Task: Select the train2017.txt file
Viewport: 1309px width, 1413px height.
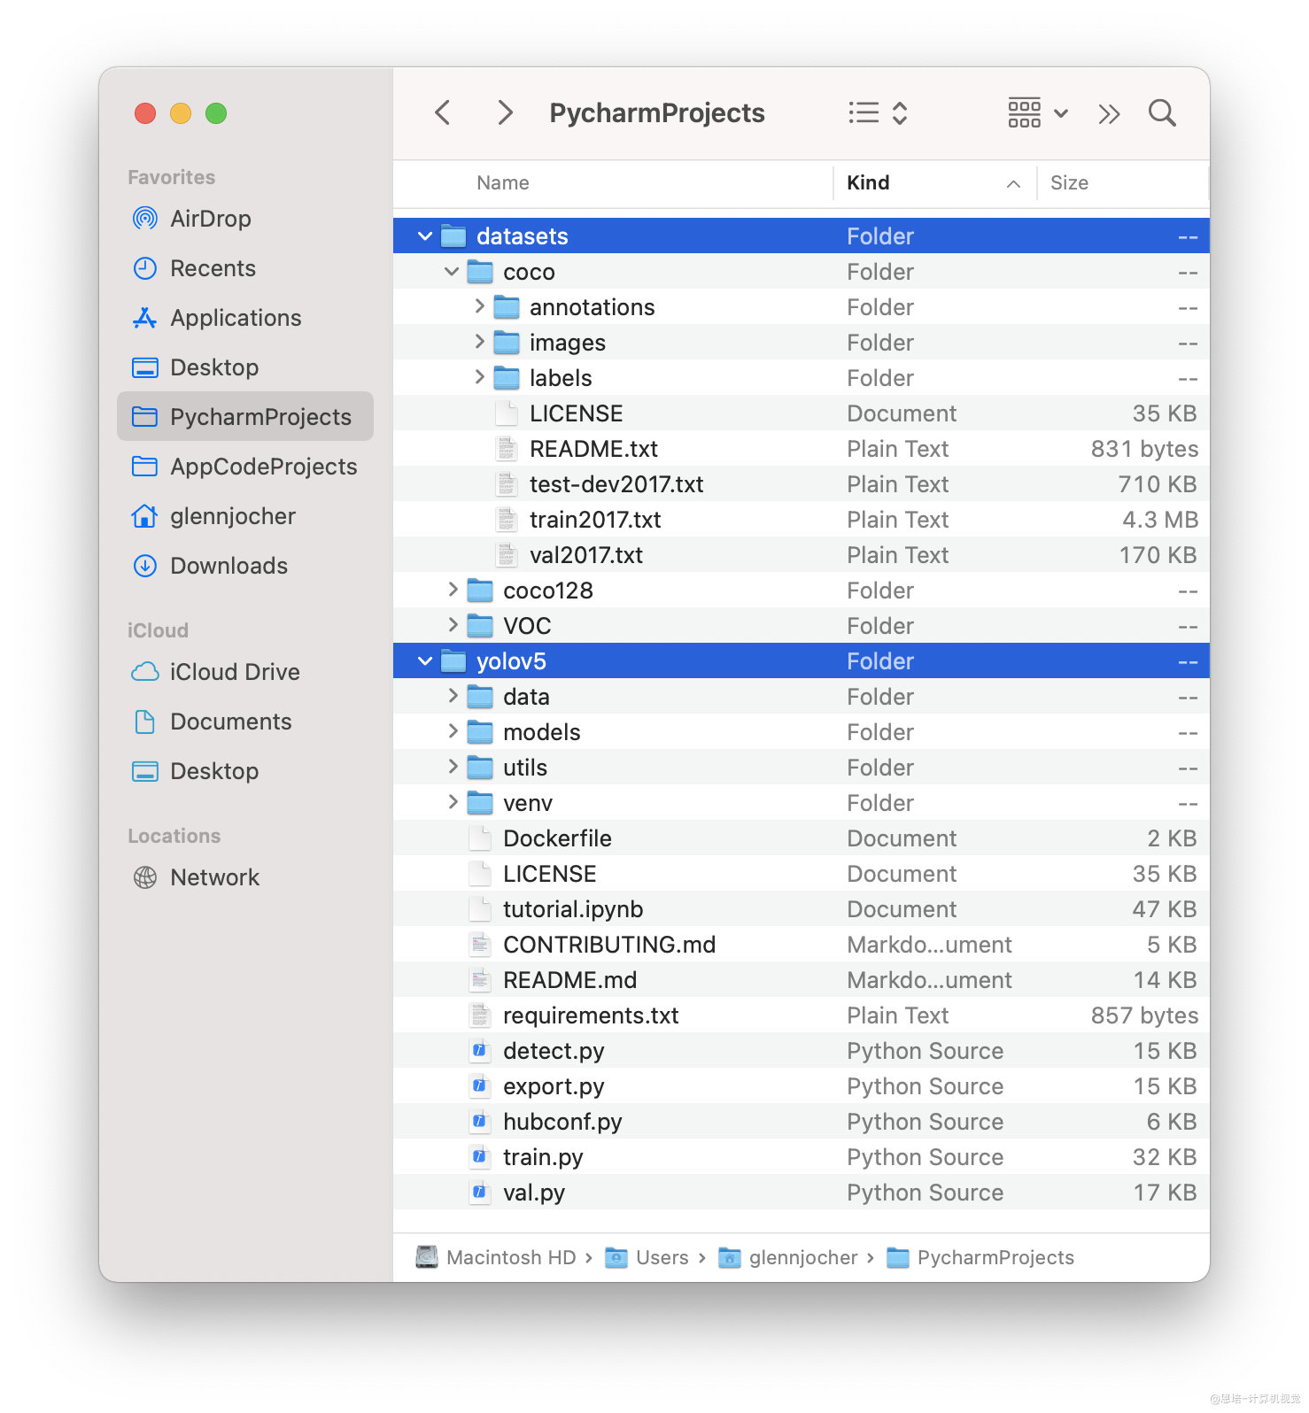Action: pyautogui.click(x=802, y=520)
